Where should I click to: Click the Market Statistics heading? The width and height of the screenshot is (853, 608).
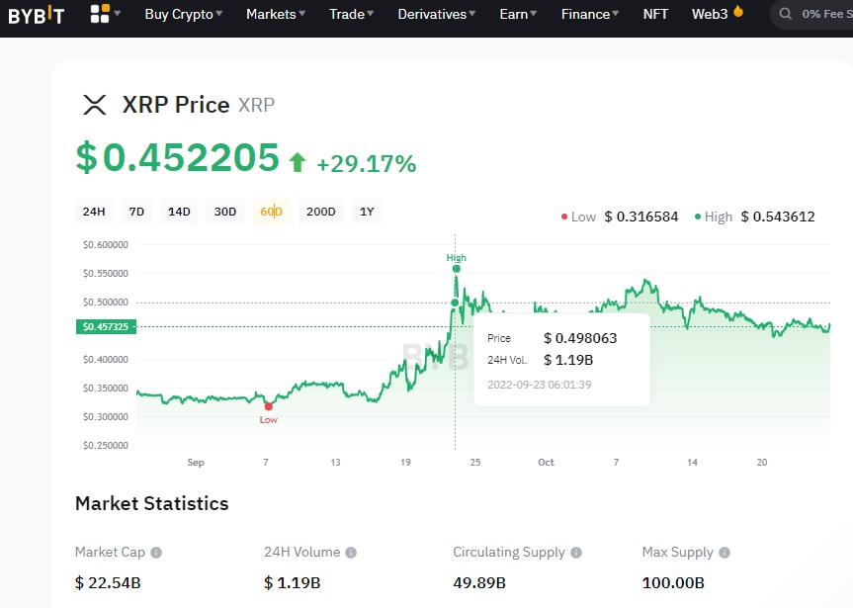[152, 503]
